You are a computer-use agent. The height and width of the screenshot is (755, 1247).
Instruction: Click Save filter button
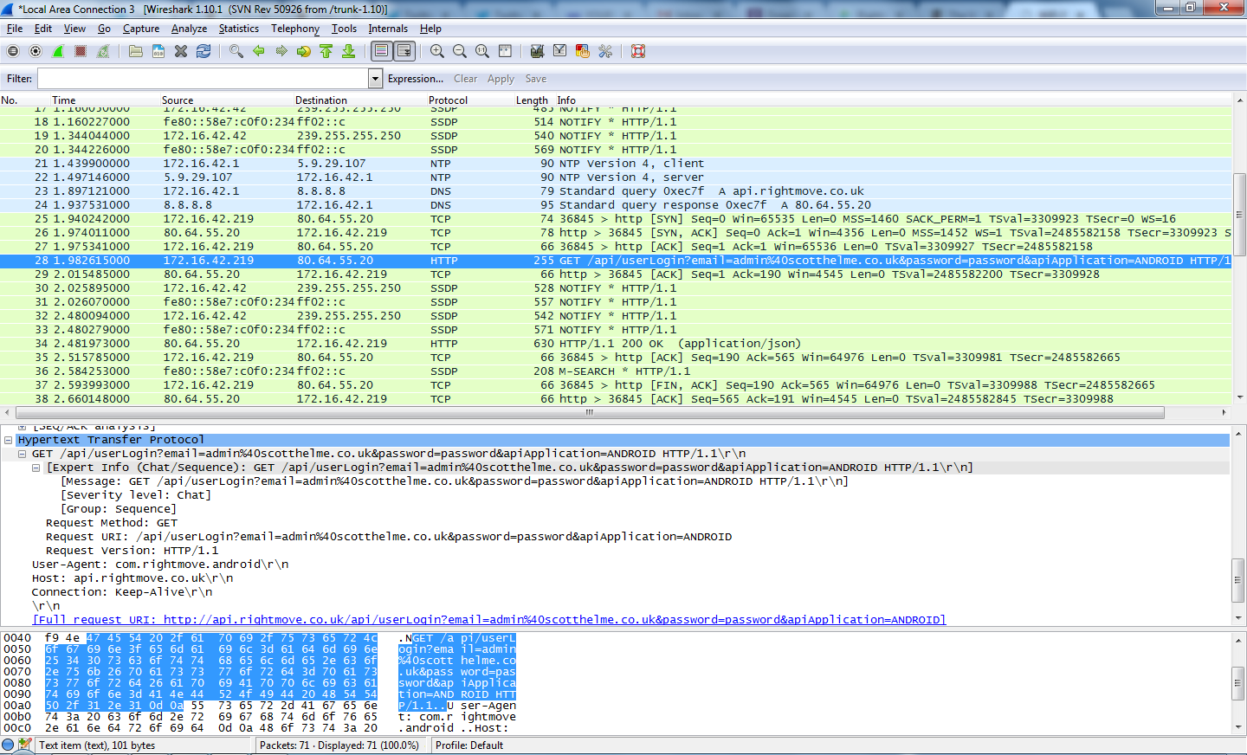pyautogui.click(x=536, y=79)
